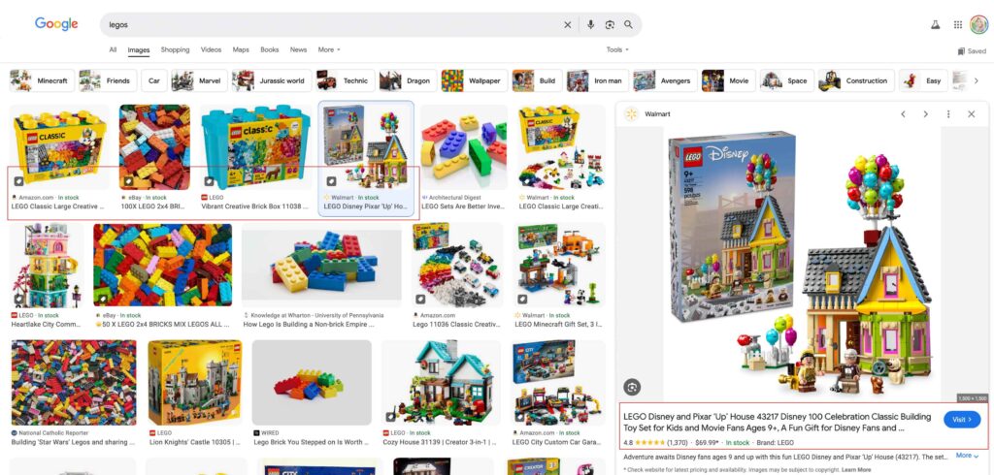The height and width of the screenshot is (475, 994).
Task: Search inside image with lens icon
Action: [x=632, y=387]
